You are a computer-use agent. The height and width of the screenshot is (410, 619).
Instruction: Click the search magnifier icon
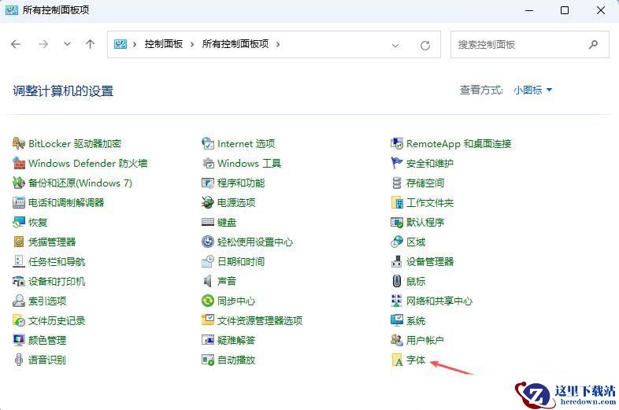tap(593, 45)
